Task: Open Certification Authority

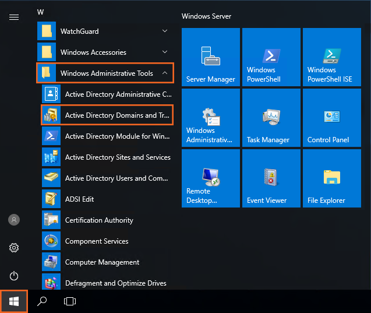Action: 99,220
